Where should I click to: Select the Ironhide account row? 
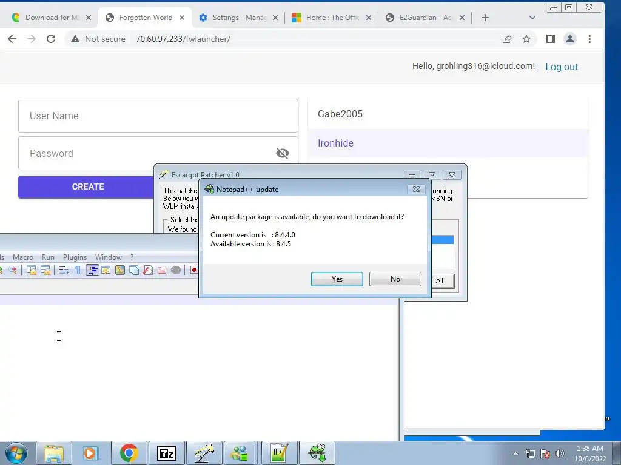(x=448, y=143)
